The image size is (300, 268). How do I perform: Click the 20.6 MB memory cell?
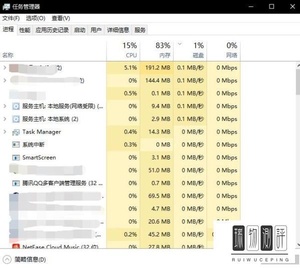(x=156, y=221)
